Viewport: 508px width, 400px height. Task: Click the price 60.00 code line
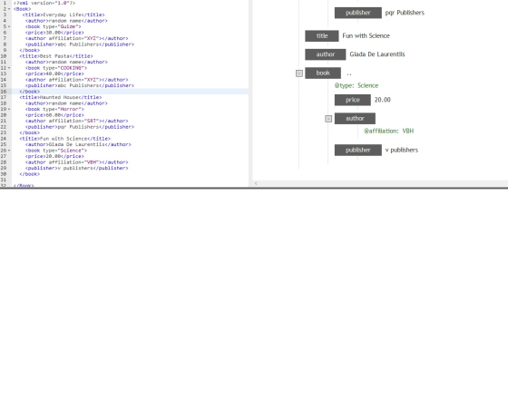click(x=54, y=115)
